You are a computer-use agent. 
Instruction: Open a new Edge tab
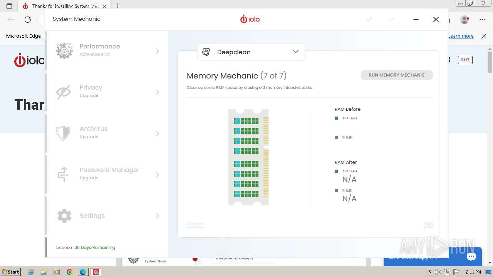coord(117,6)
